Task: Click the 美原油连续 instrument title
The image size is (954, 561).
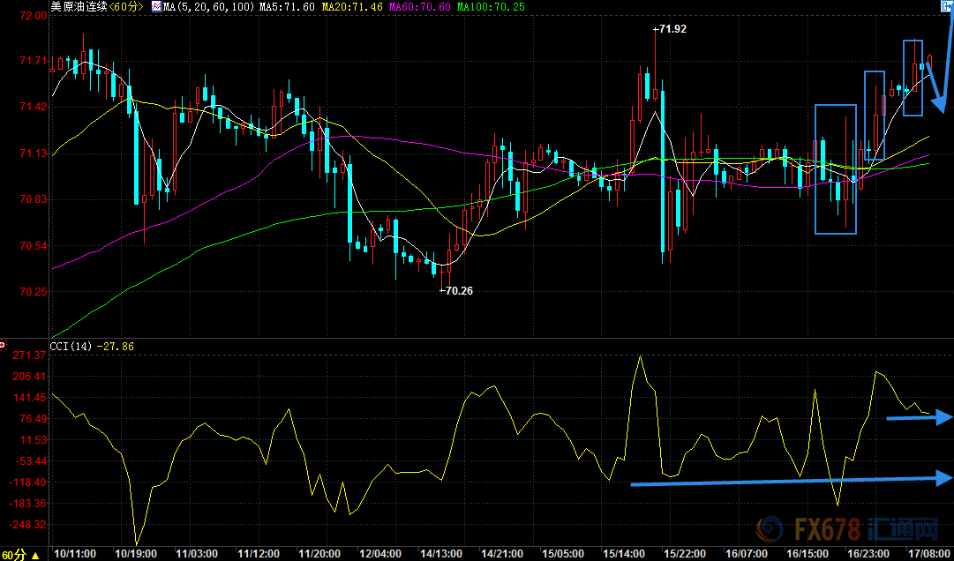Action: point(79,6)
